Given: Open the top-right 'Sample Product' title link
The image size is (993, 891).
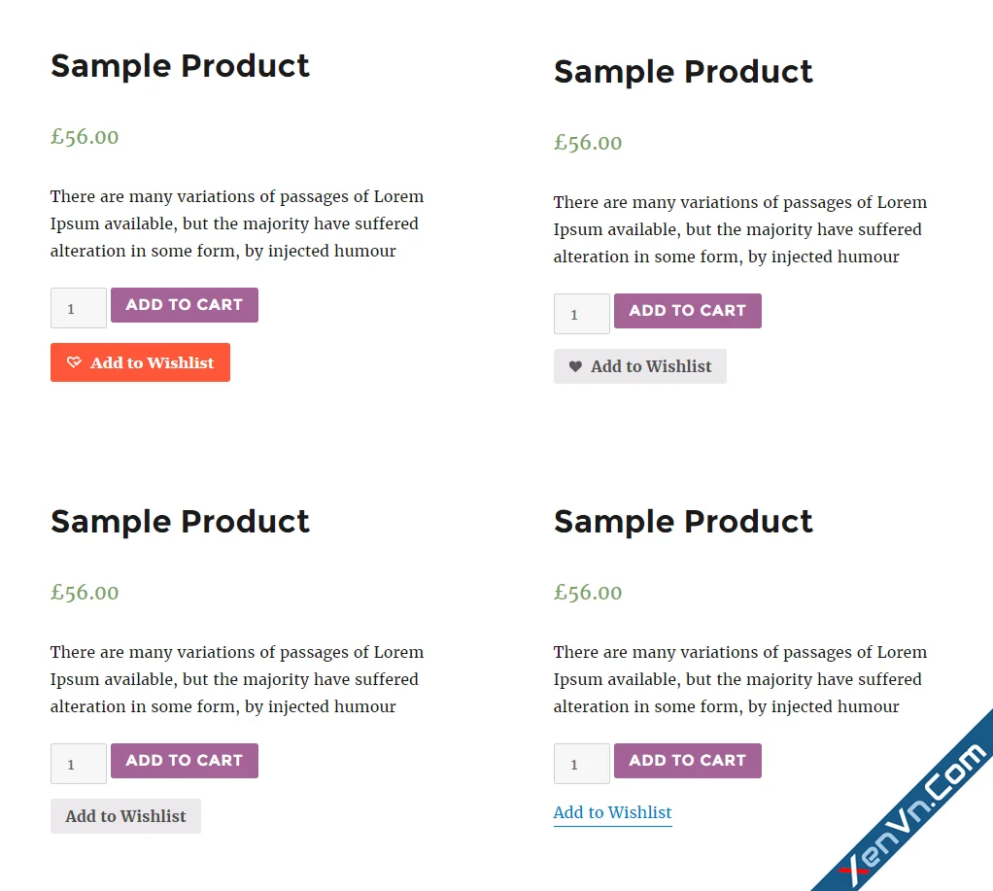Looking at the screenshot, I should click(x=683, y=72).
